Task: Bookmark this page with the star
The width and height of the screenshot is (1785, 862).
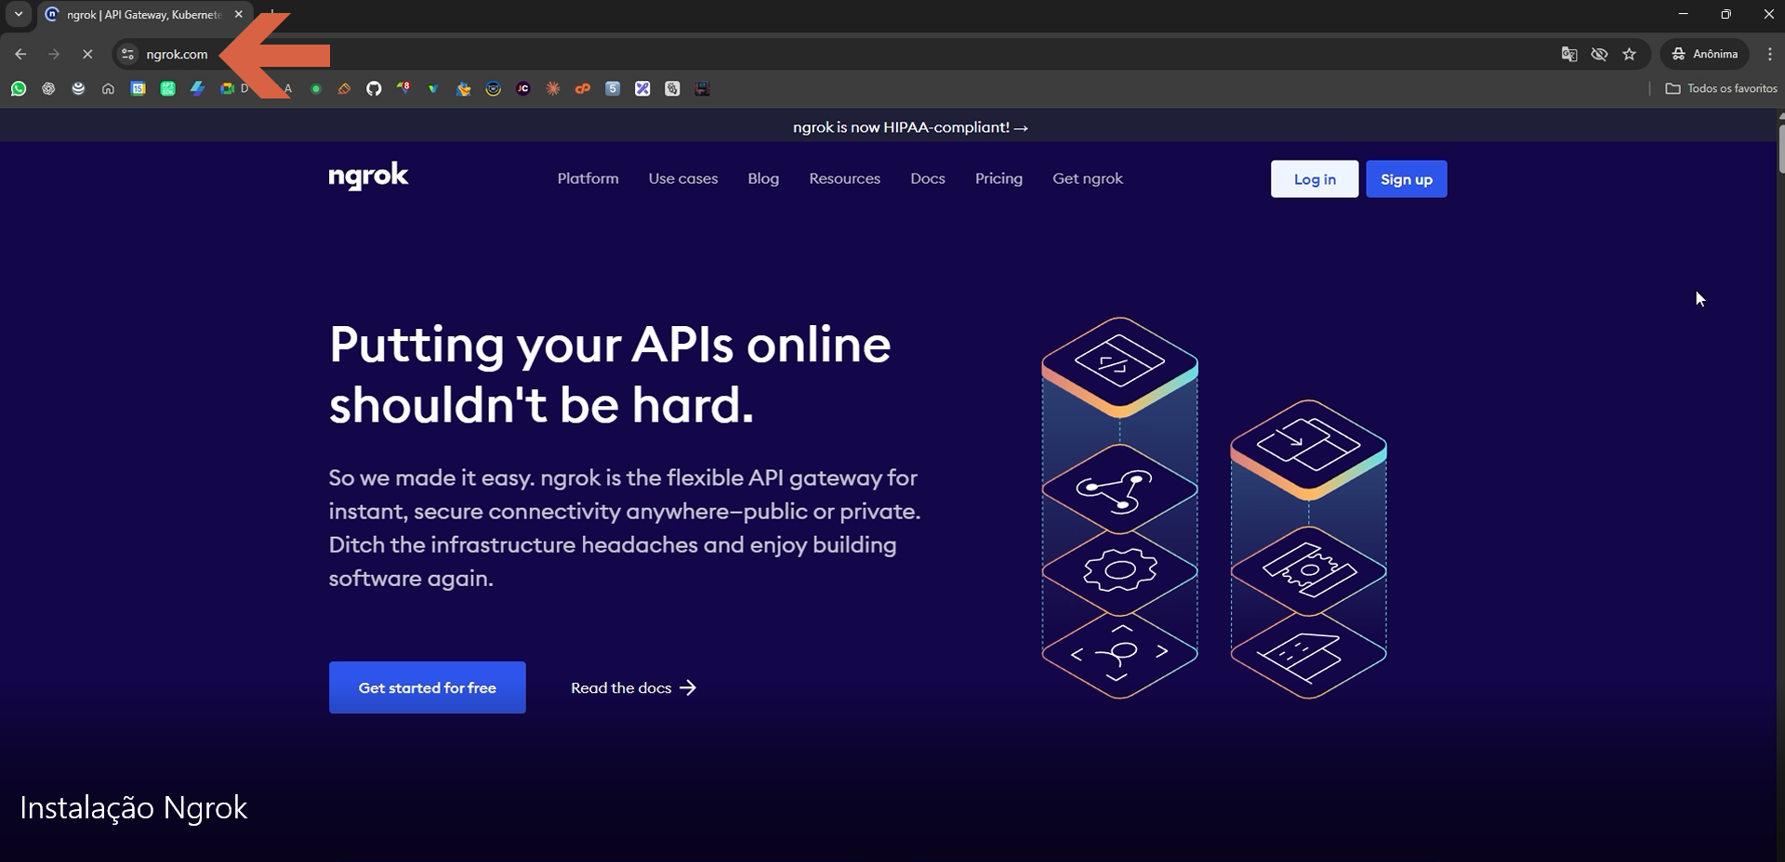Action: pos(1629,54)
